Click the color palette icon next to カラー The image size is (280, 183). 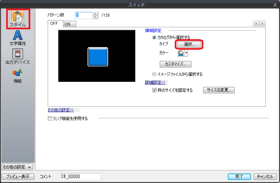[181, 53]
